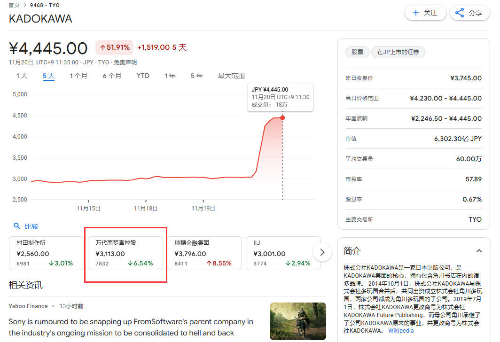Click the share icon next to 分享

coord(460,13)
